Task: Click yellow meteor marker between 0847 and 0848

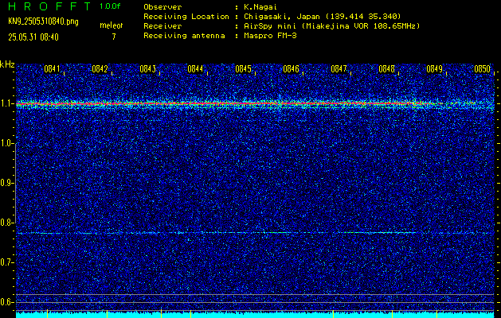Action: tap(392, 313)
